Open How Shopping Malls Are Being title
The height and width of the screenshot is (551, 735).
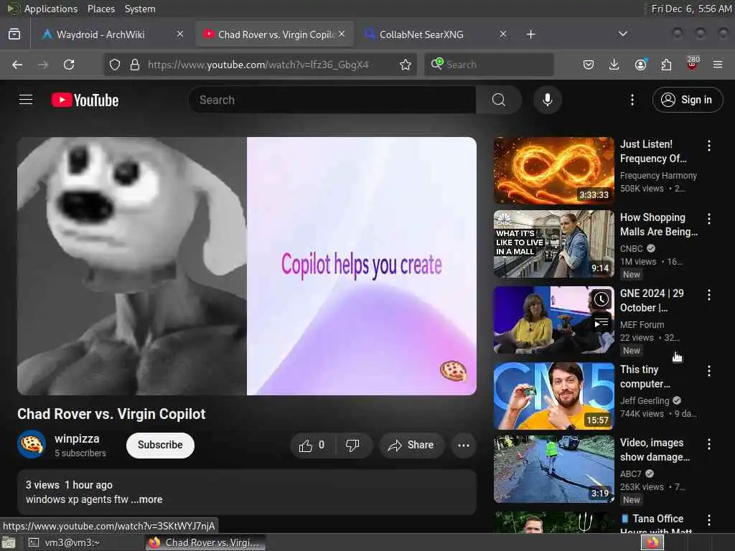pyautogui.click(x=659, y=225)
